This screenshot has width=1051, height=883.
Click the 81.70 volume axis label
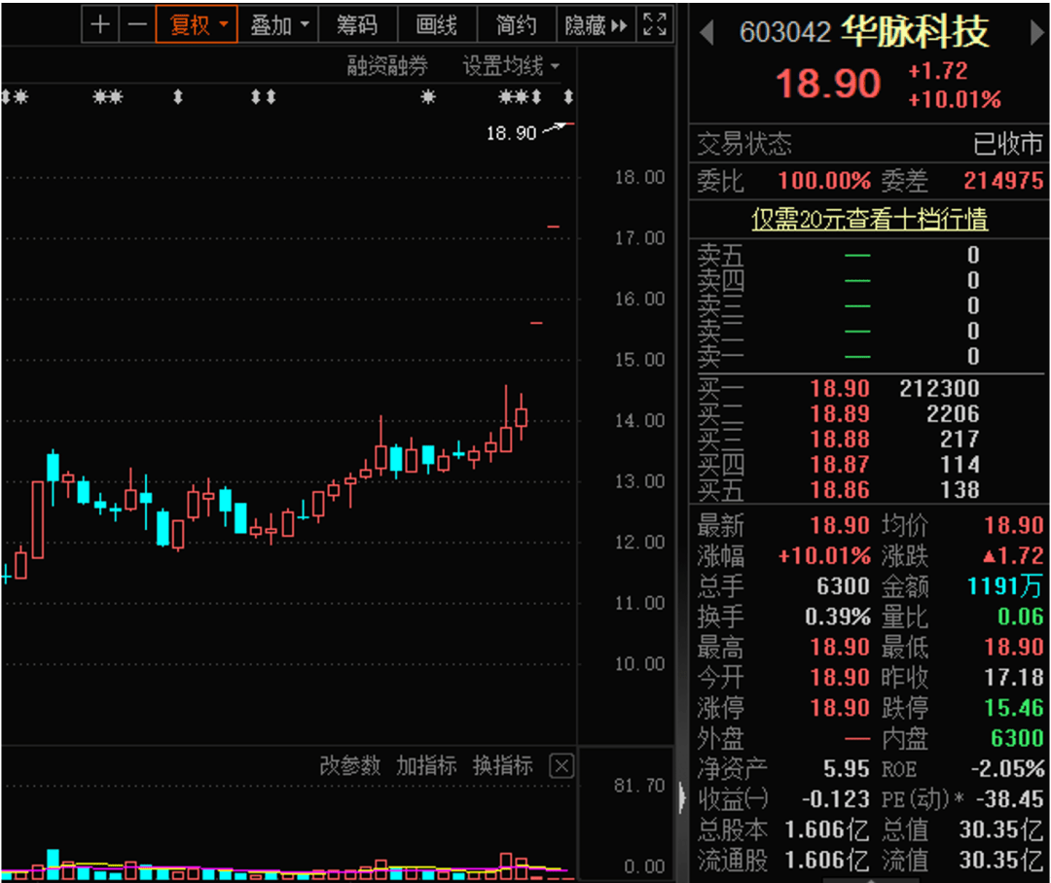click(x=639, y=785)
